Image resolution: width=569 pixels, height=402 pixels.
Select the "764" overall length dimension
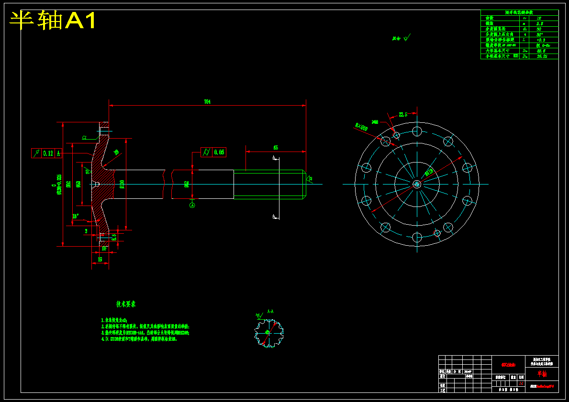click(207, 102)
